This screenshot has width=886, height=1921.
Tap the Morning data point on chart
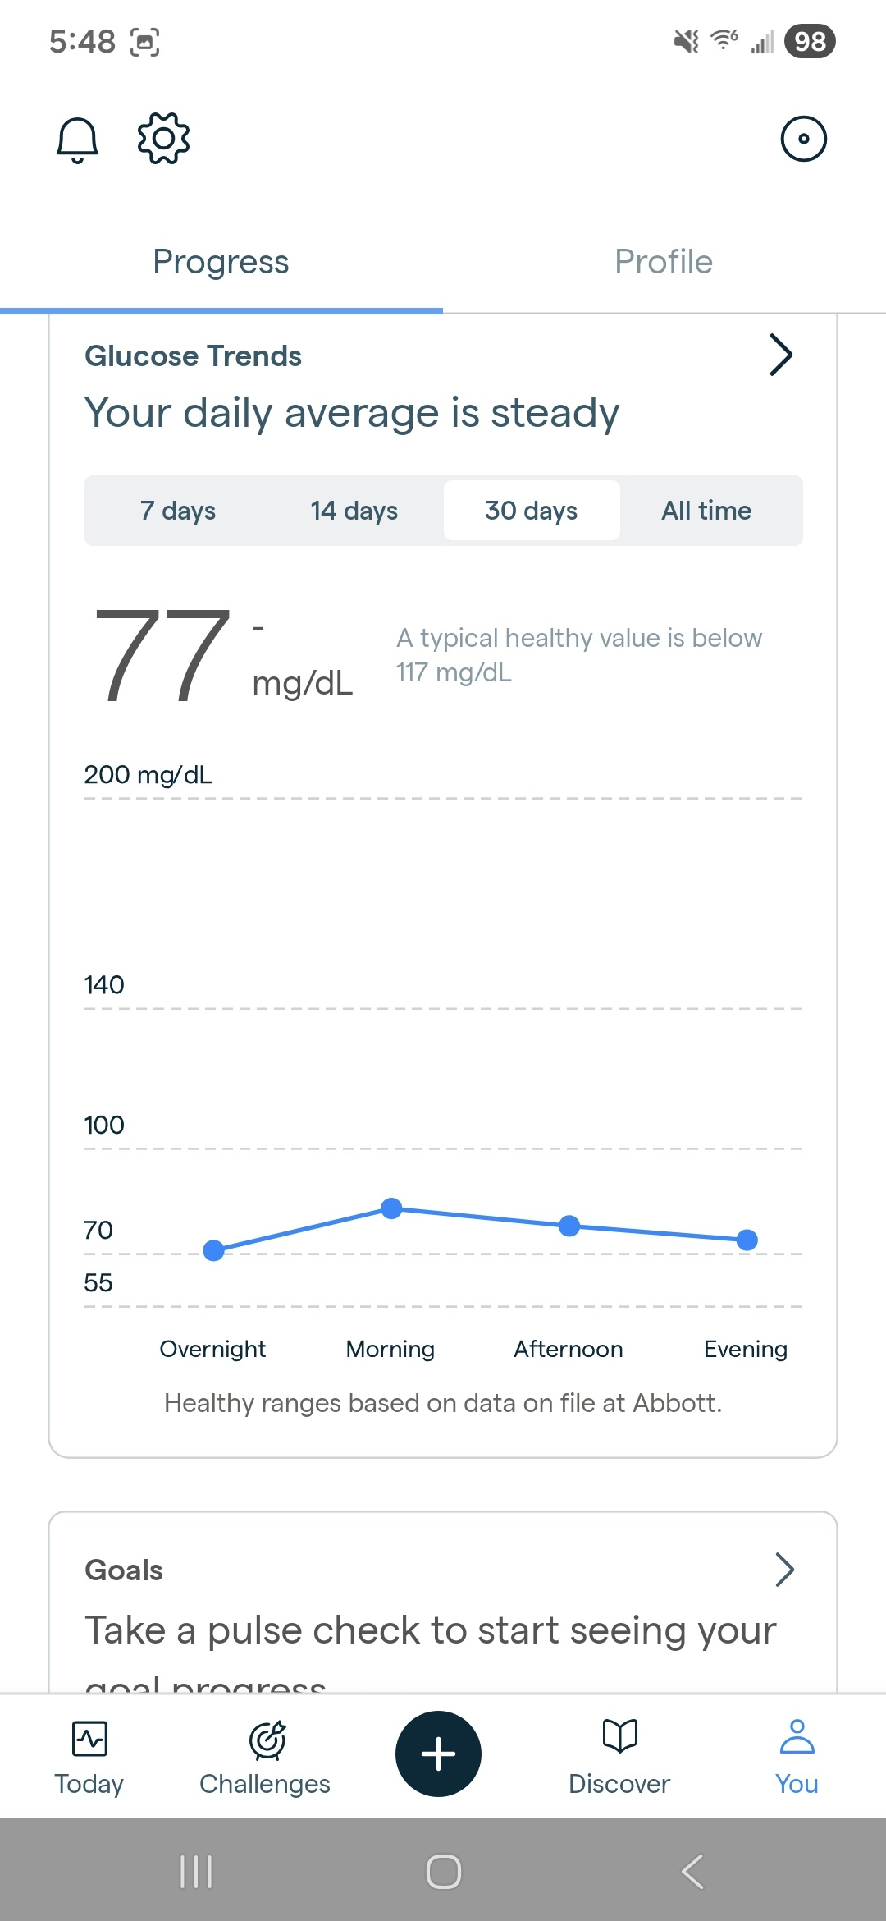(392, 1208)
